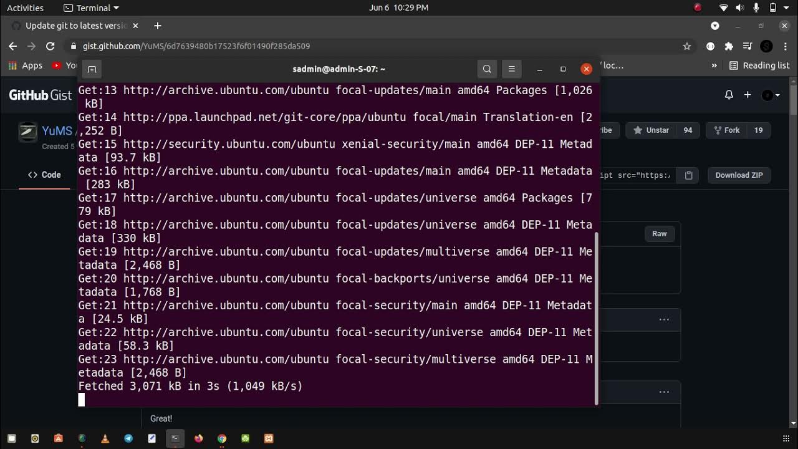Open the text editor from the dock

coord(151,438)
